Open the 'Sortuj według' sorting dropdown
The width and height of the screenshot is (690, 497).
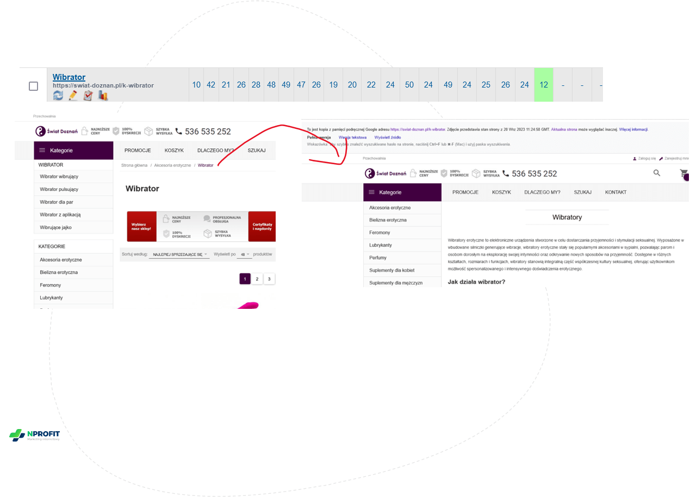click(179, 254)
